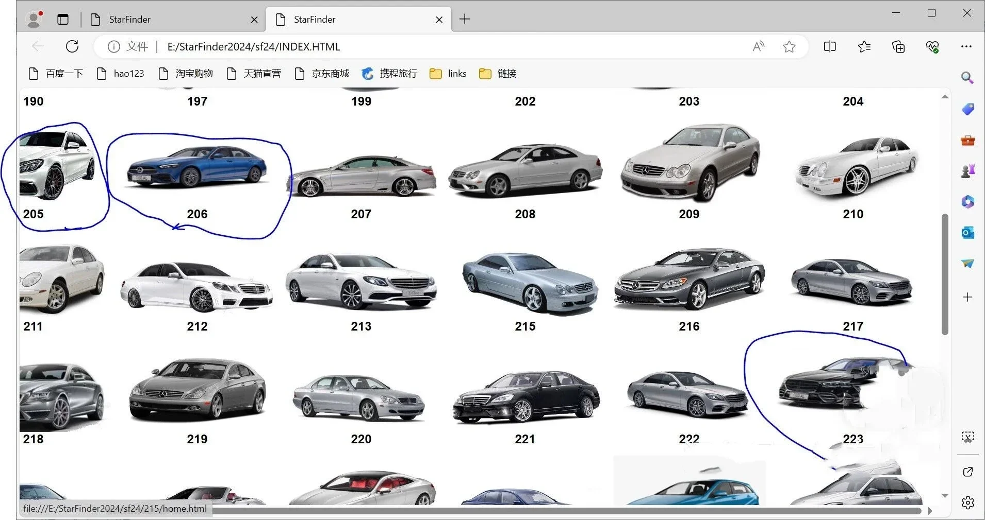Open the 百度一下 bookmark
The image size is (985, 520).
pos(56,74)
